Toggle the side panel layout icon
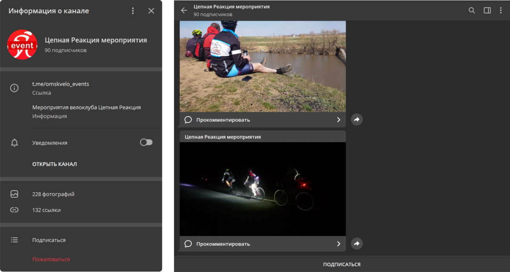The image size is (510, 272). tap(487, 11)
